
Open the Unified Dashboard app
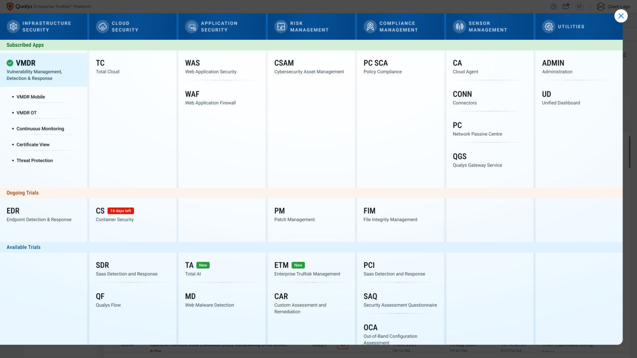pos(546,94)
